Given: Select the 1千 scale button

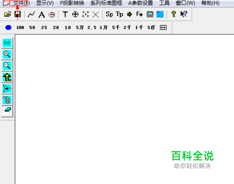Looking at the screenshot, I should click(139, 28).
